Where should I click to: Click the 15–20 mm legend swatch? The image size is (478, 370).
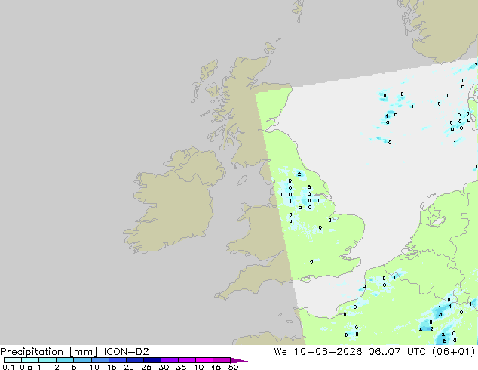click(x=118, y=360)
